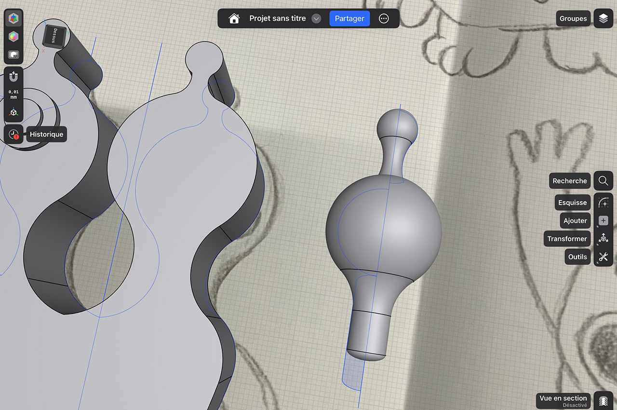Toggle the colored cube visualization mode

[13, 19]
